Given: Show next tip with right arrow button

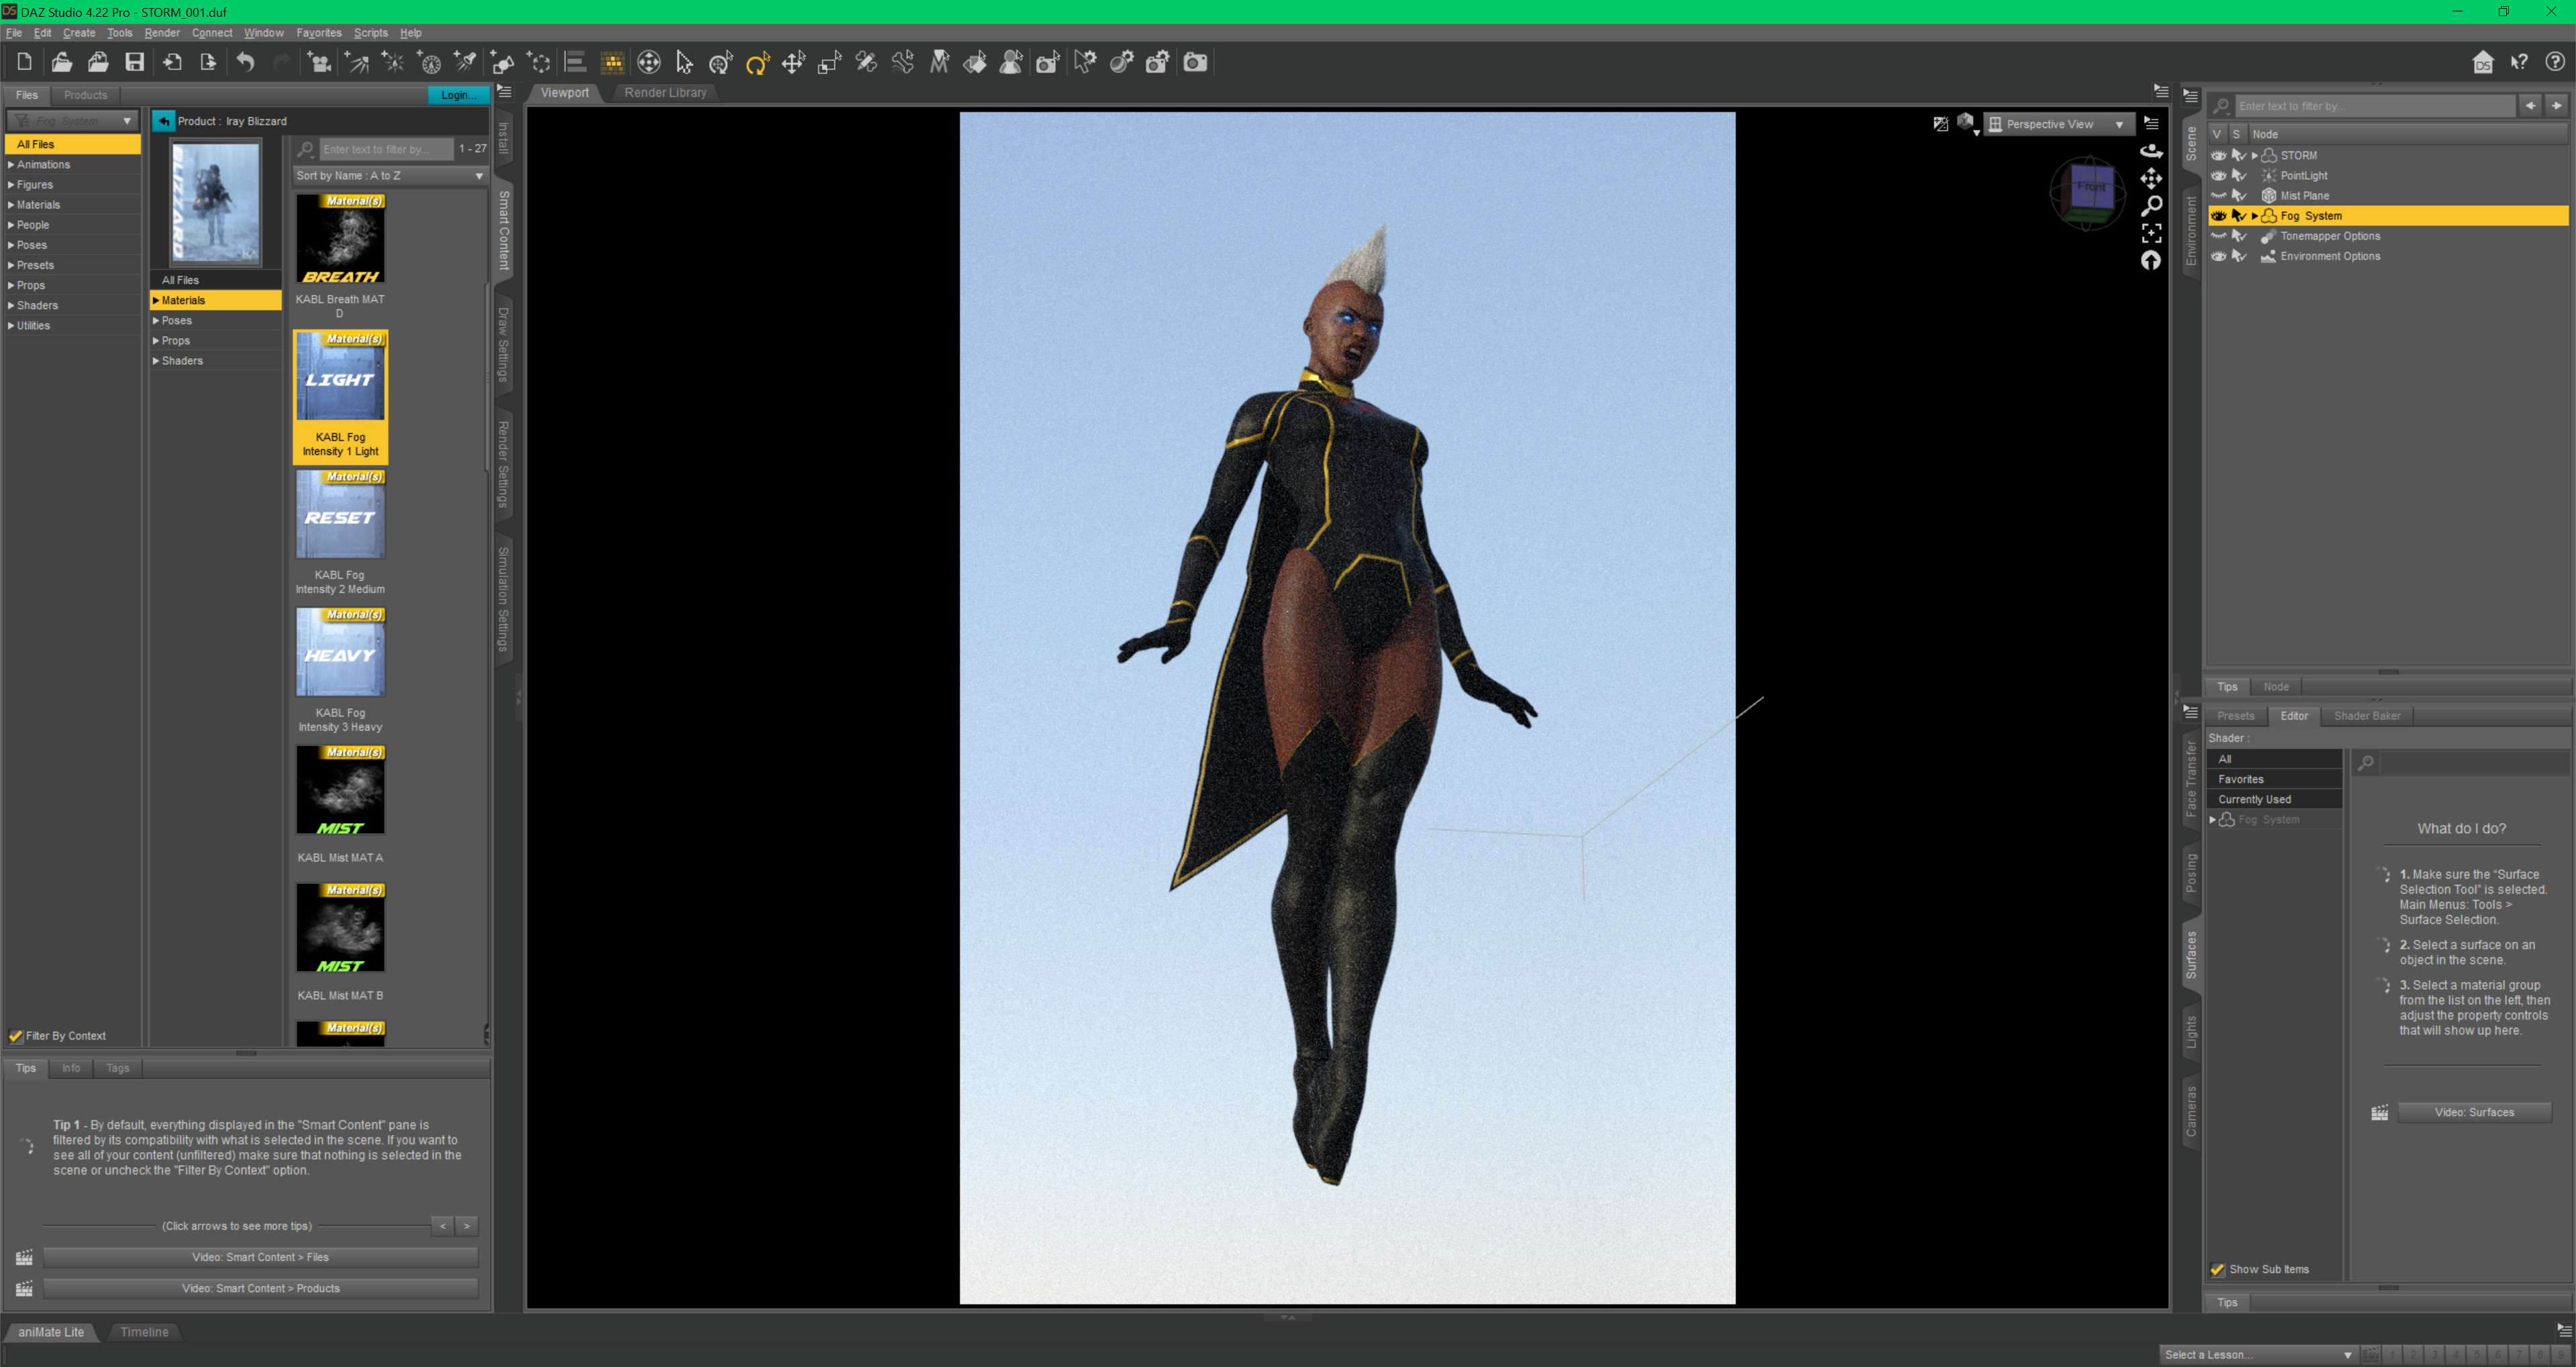Looking at the screenshot, I should (x=466, y=1226).
